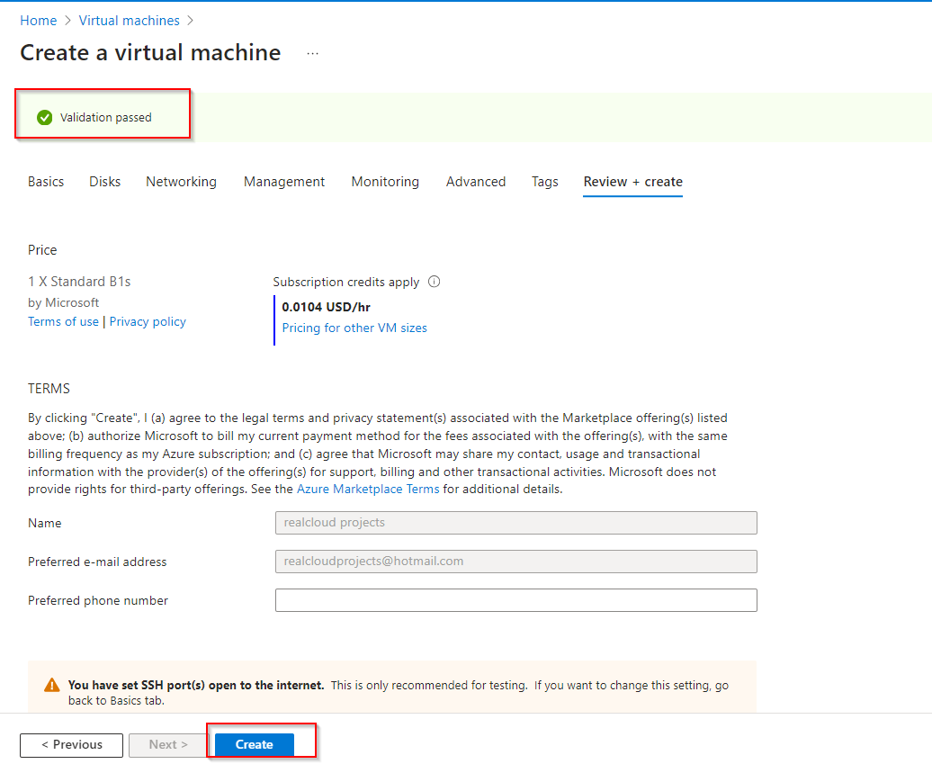Switch to the Basics tab
This screenshot has height=773, width=932.
[46, 182]
